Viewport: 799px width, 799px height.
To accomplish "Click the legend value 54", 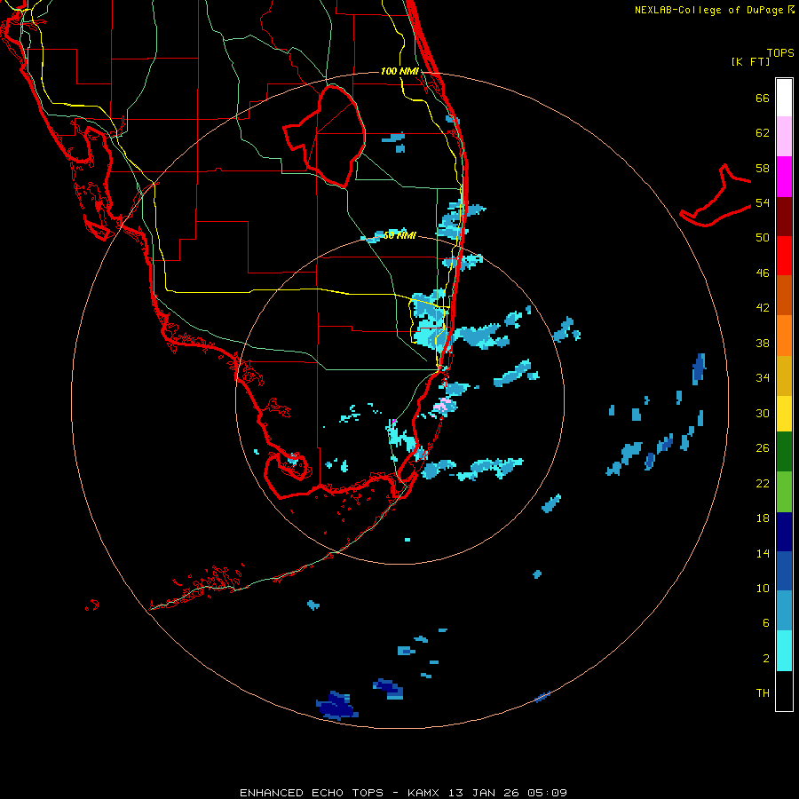I will tap(763, 202).
